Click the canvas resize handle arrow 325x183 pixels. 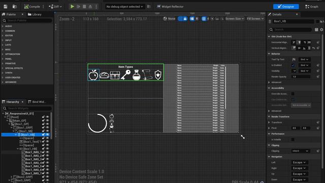[x=243, y=137]
